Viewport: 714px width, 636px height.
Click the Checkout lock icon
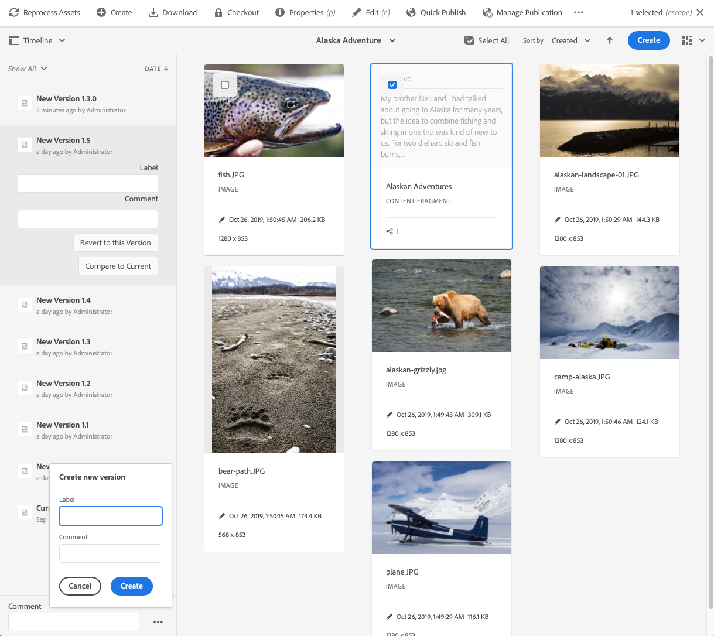218,12
